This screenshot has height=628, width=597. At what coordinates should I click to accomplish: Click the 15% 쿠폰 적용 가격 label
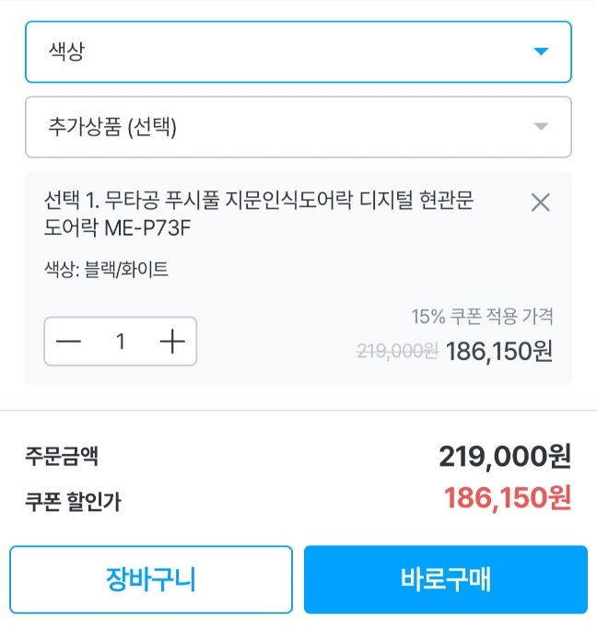[x=482, y=317]
